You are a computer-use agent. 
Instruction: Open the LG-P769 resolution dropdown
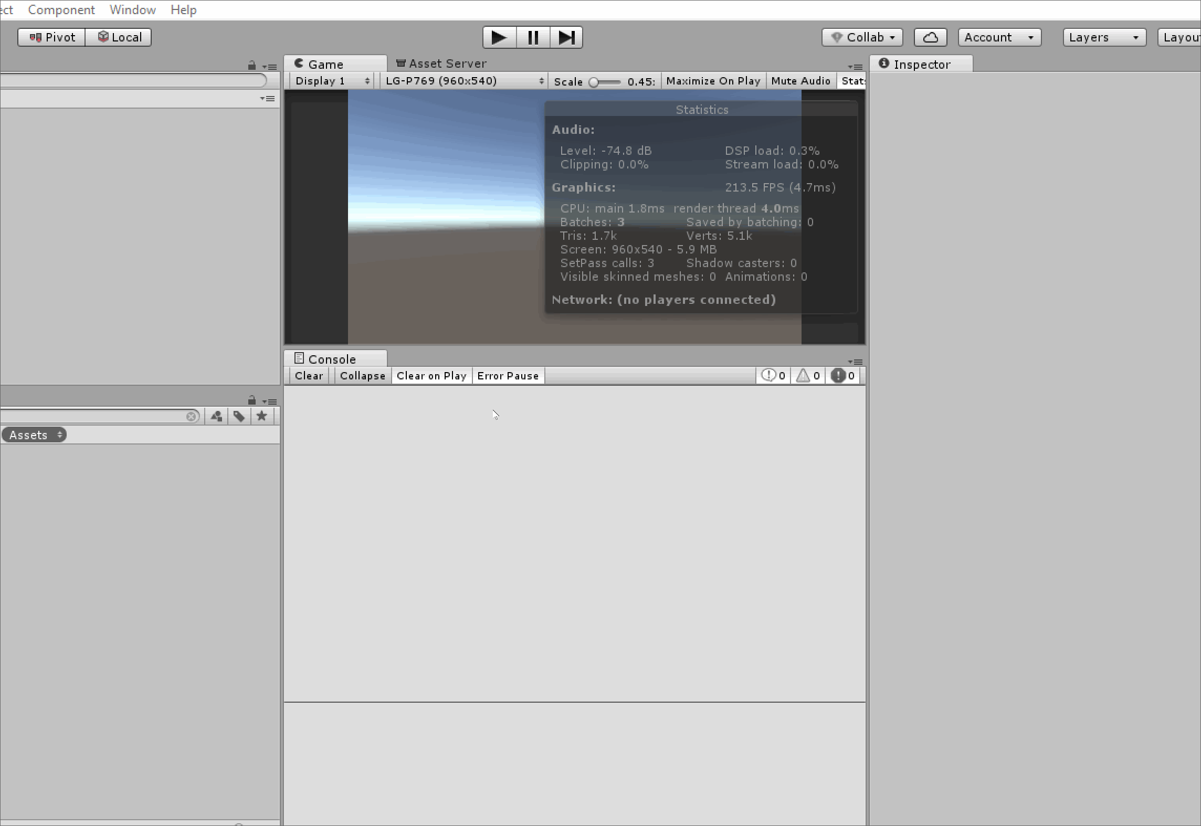463,81
